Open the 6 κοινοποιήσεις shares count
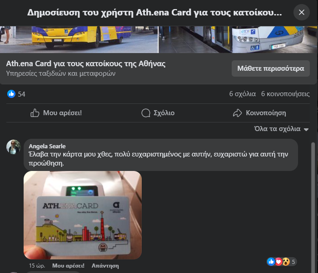 [x=285, y=94]
